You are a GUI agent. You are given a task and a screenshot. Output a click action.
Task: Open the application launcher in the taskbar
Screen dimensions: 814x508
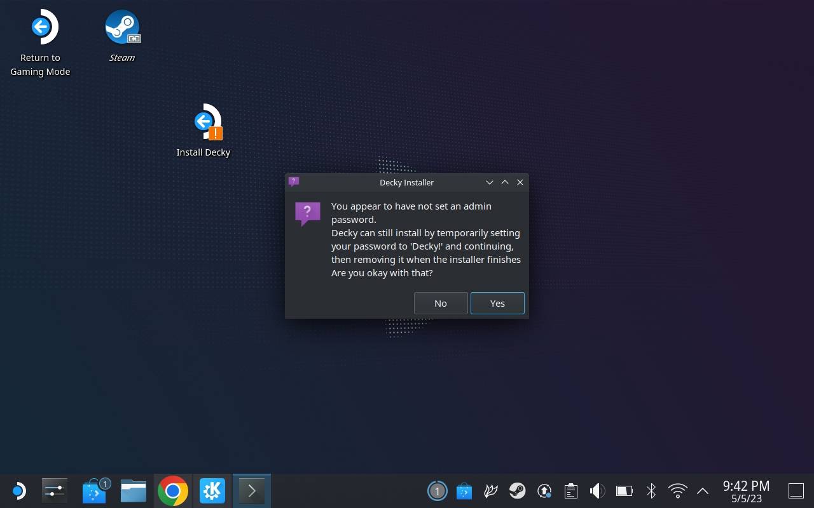18,491
